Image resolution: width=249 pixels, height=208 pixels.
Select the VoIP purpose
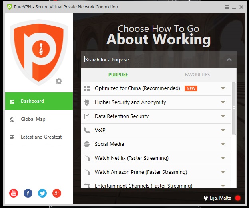coord(155,130)
